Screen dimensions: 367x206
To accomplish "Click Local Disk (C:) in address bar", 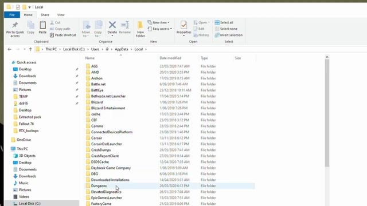I will click(x=74, y=49).
